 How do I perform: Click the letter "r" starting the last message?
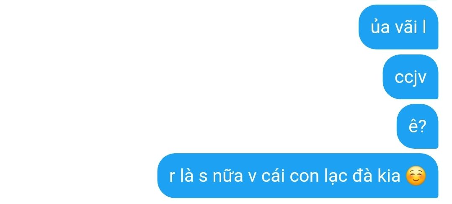[x=172, y=177]
